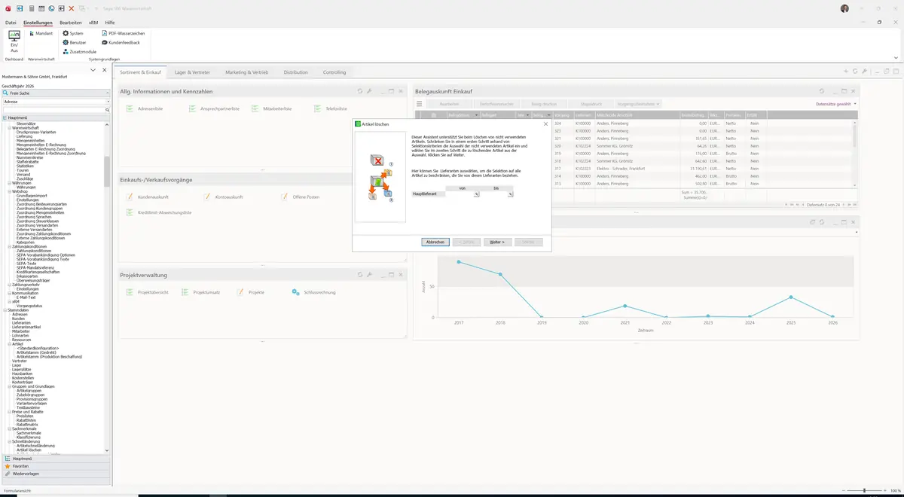Image resolution: width=904 pixels, height=497 pixels.
Task: Click the navigation search input field
Action: pos(53,110)
